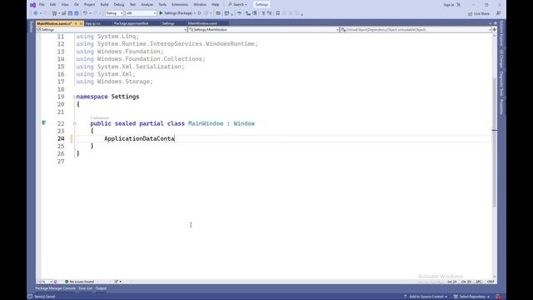Open the Output tab
This screenshot has width=533, height=300.
101,288
